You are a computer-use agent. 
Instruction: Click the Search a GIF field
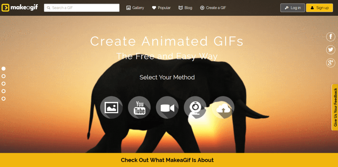pos(82,8)
